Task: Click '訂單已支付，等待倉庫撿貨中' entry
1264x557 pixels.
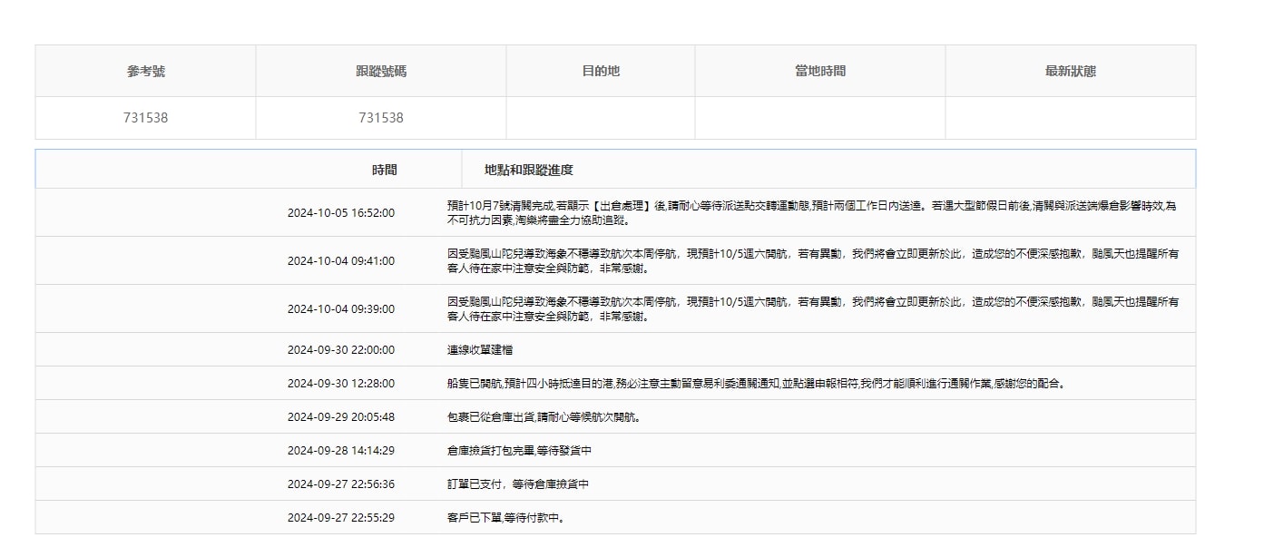Action: pyautogui.click(x=518, y=484)
